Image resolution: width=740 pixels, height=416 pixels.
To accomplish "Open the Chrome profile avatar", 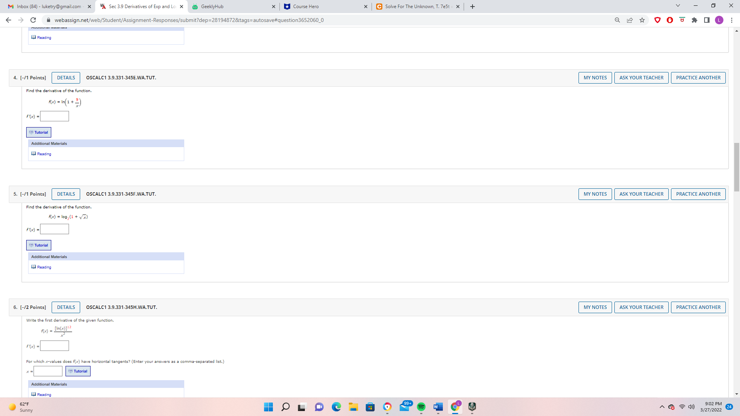I will 719,20.
